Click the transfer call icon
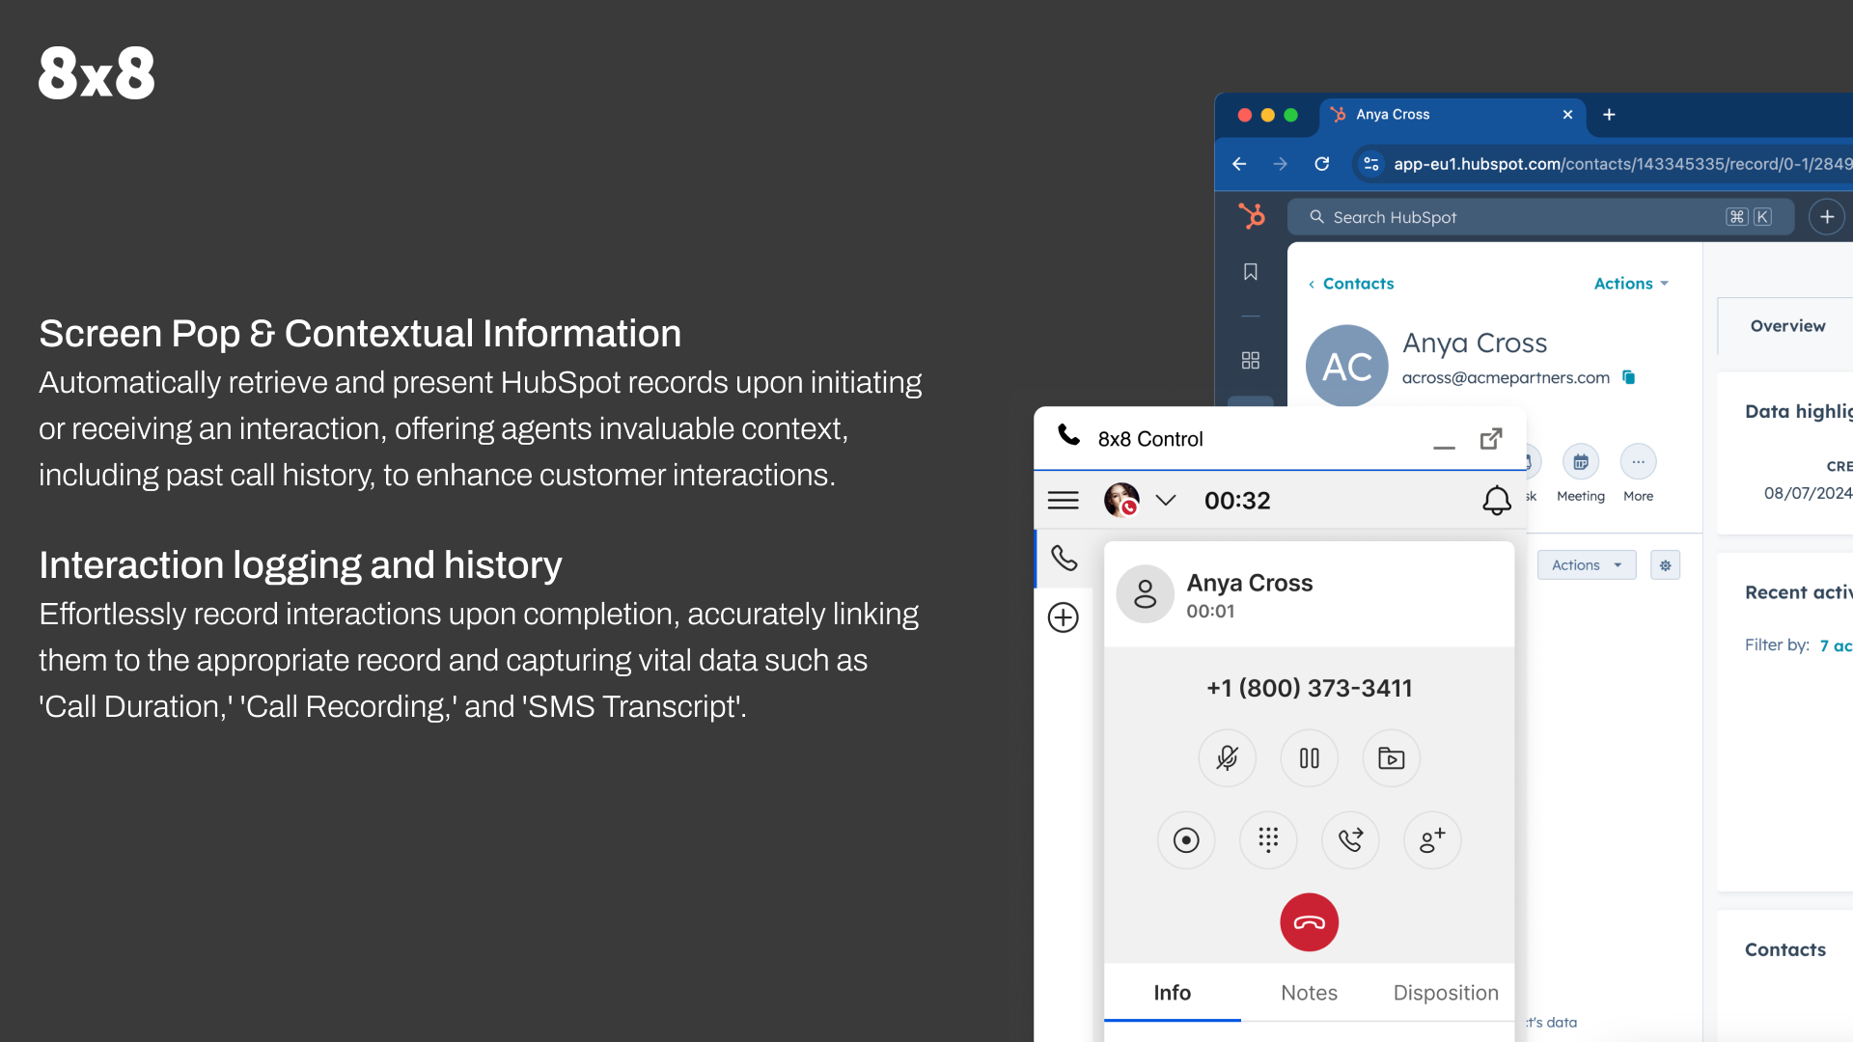This screenshot has width=1853, height=1042. coord(1350,840)
